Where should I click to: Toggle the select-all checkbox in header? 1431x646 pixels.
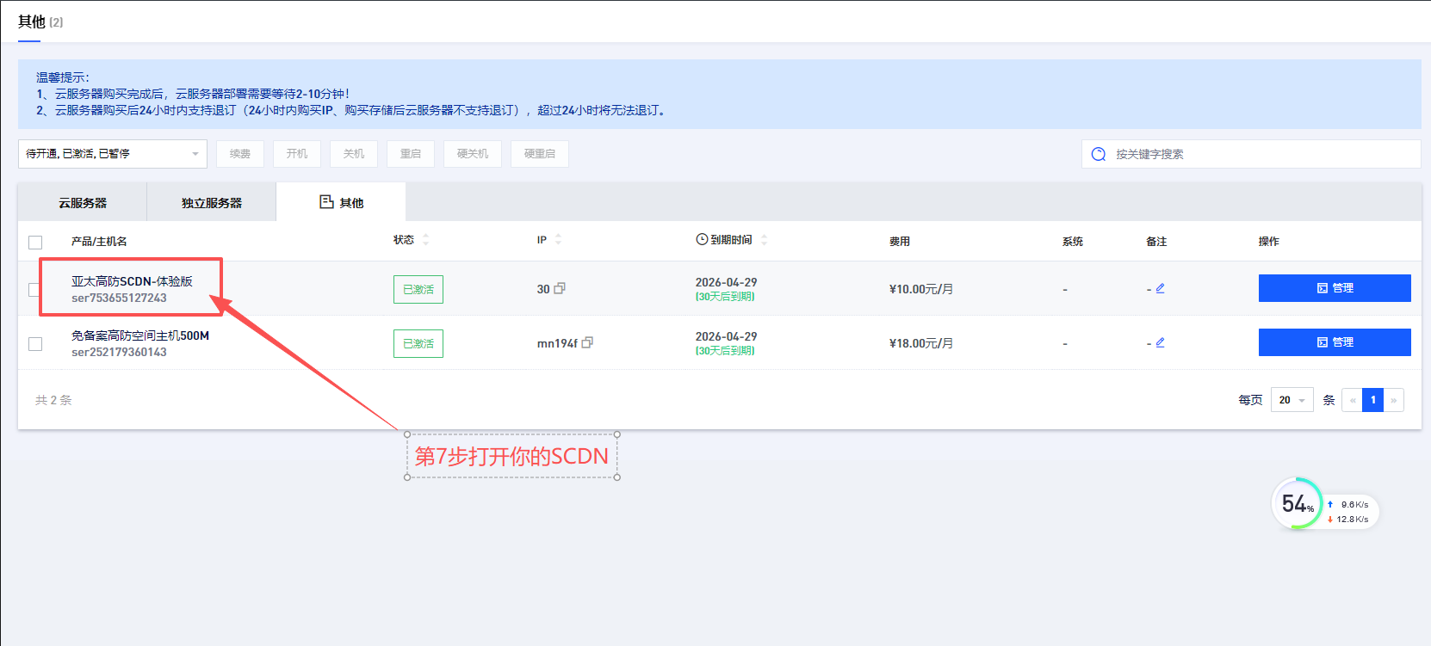[x=35, y=243]
